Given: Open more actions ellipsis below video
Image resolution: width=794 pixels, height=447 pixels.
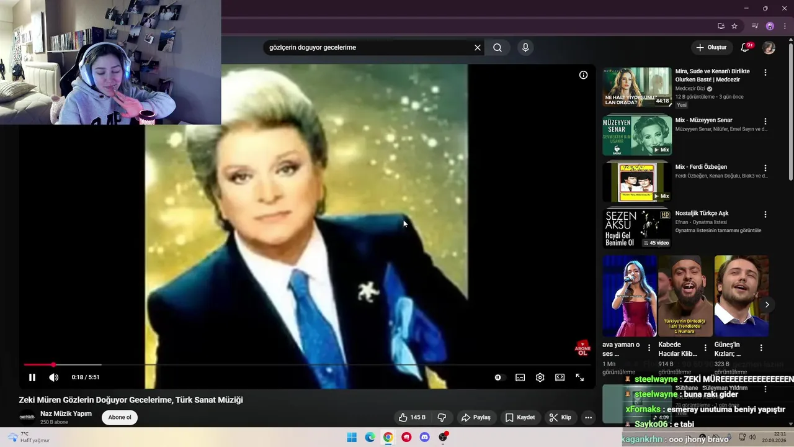Looking at the screenshot, I should click(x=588, y=418).
